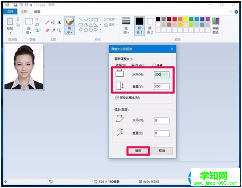Click the portrait photo on canvas
Viewport: 242px width, 188px height.
click(x=24, y=67)
